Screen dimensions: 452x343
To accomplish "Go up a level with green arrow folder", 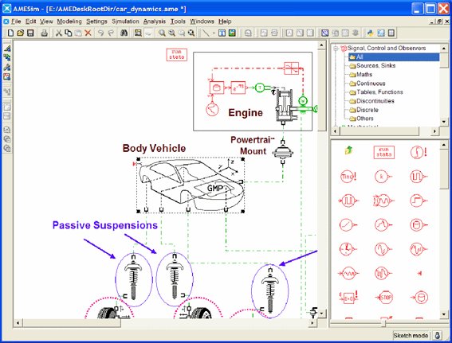I will click(348, 150).
